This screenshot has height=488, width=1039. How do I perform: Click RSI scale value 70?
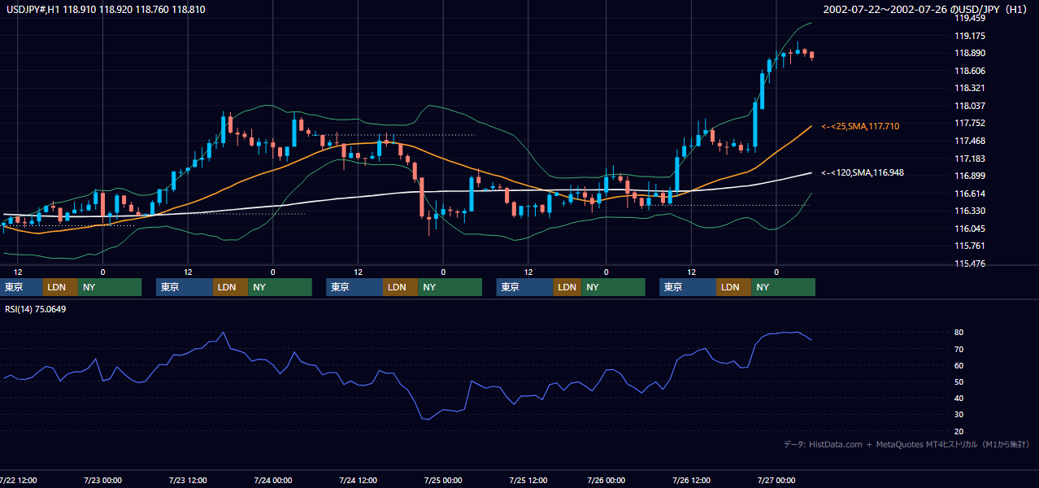959,349
